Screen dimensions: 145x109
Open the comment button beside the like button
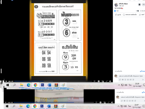pos(130,14)
